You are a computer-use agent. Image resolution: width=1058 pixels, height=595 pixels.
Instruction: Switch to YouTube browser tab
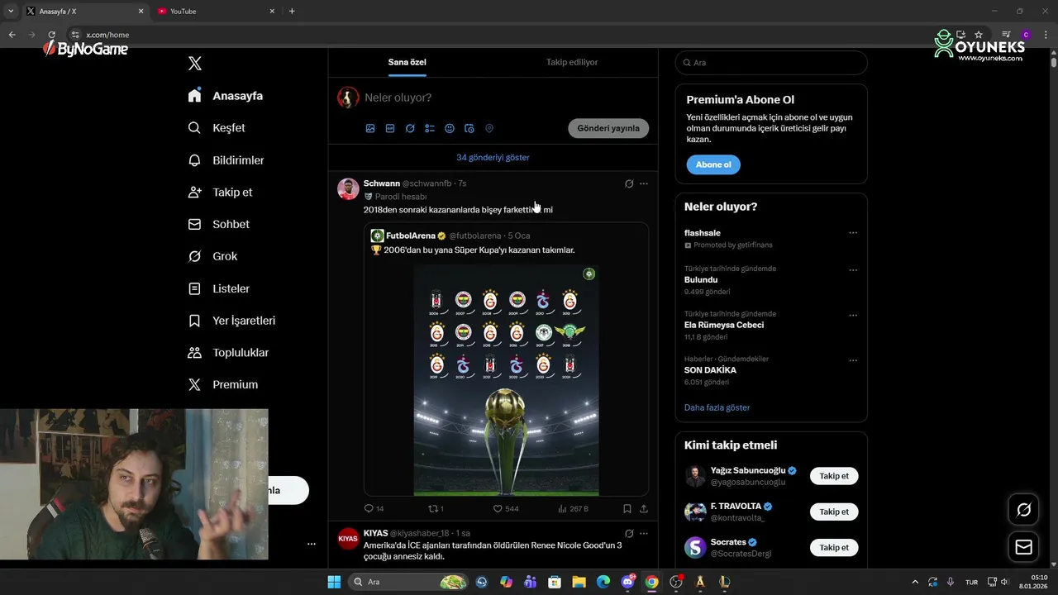216,11
